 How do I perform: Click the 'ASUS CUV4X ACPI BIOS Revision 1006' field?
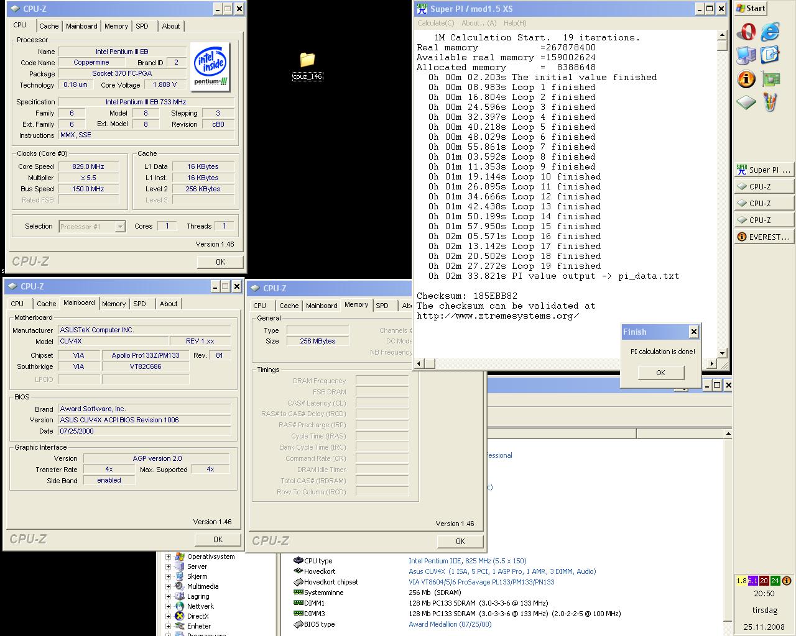tap(144, 420)
